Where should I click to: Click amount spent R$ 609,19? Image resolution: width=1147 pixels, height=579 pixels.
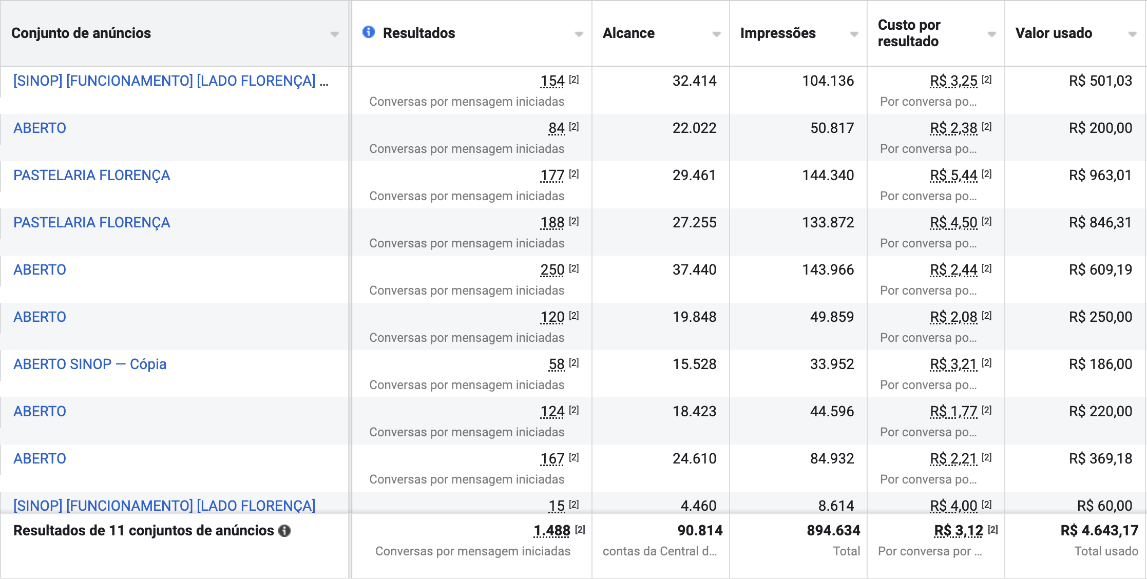pos(1100,270)
